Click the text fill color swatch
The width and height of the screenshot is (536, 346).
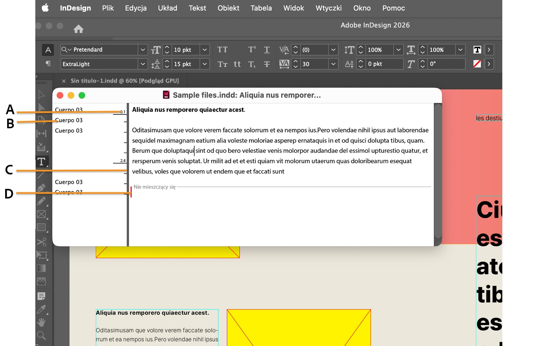[x=477, y=50]
